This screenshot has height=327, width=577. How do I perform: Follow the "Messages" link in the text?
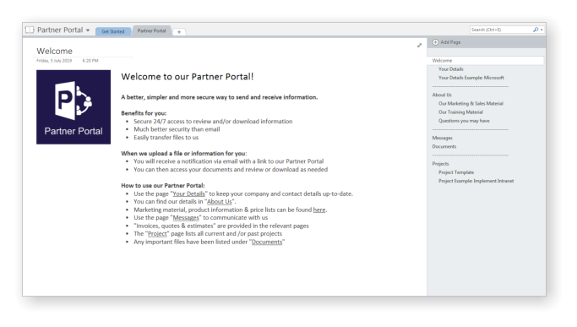coord(186,218)
